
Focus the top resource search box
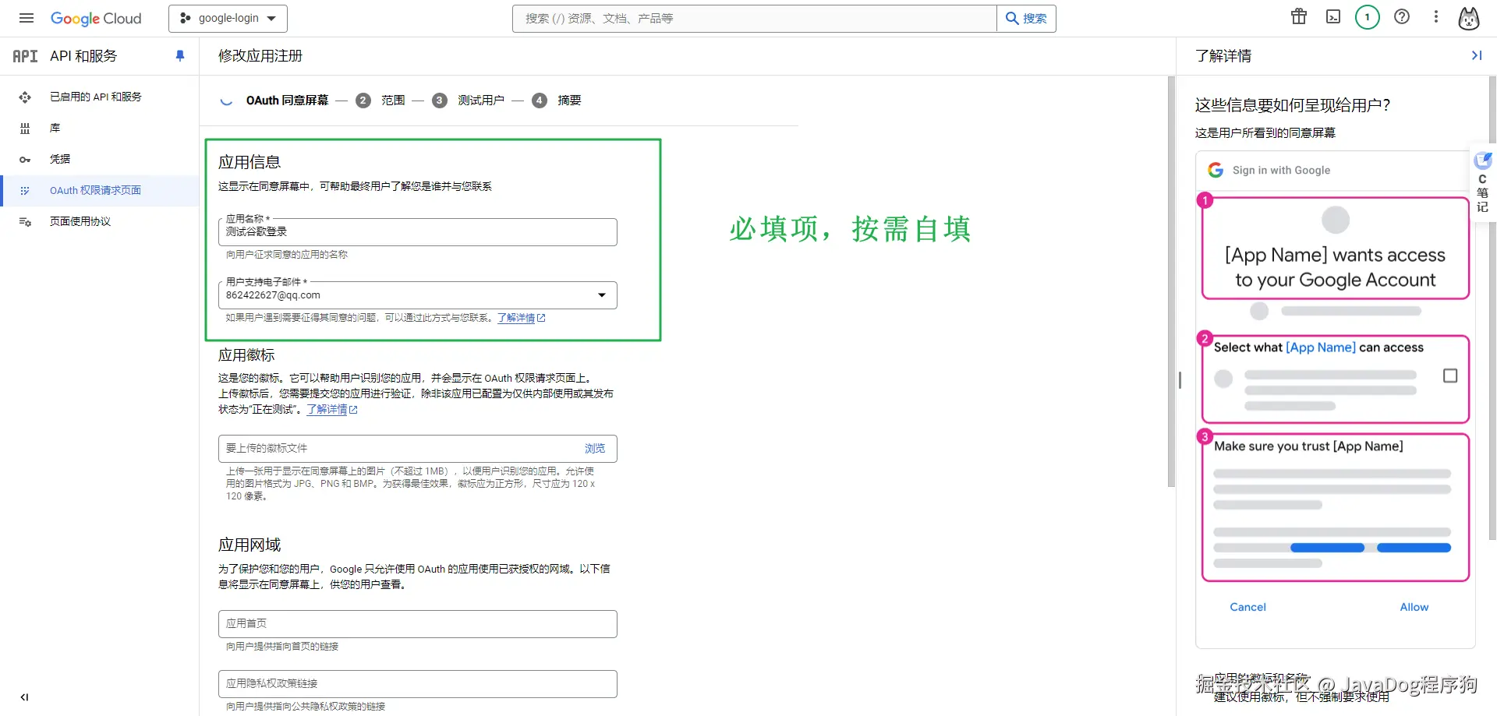(x=754, y=18)
